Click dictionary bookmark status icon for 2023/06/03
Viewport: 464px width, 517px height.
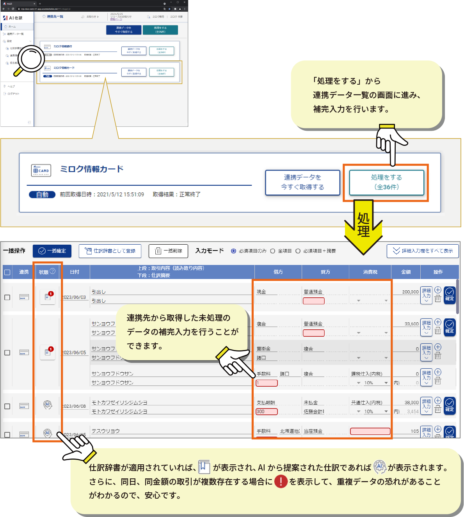pos(48,297)
